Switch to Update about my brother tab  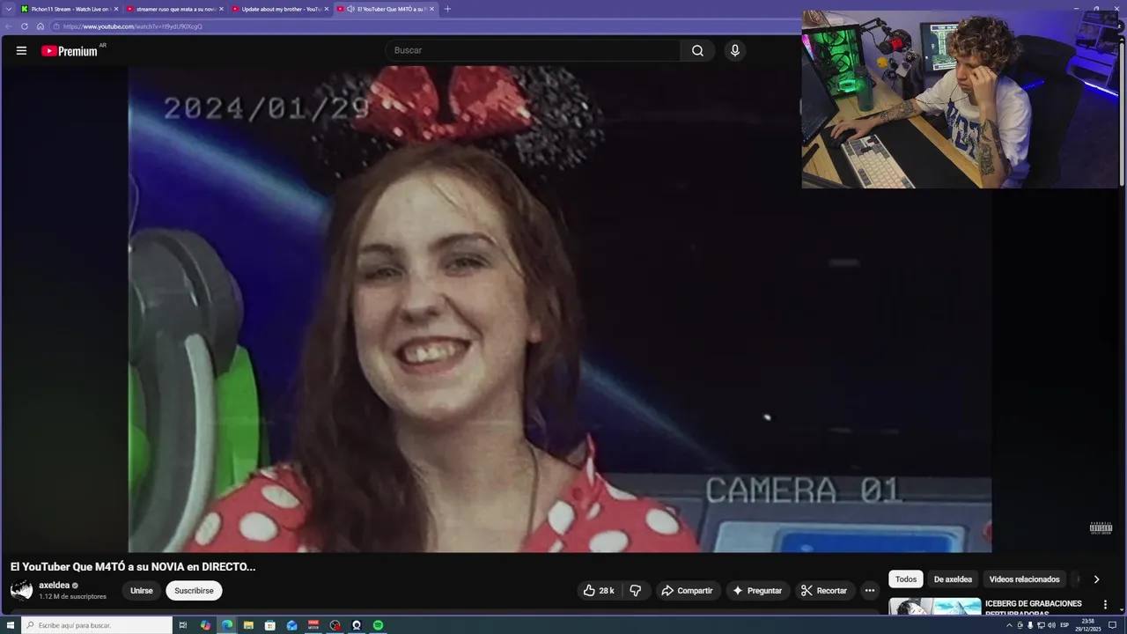(x=280, y=9)
